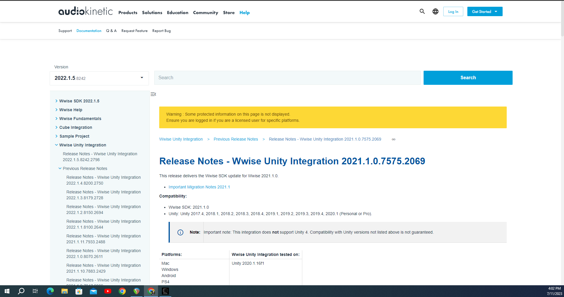The height and width of the screenshot is (297, 564).
Task: Click the info icon in the Note box
Action: [180, 232]
